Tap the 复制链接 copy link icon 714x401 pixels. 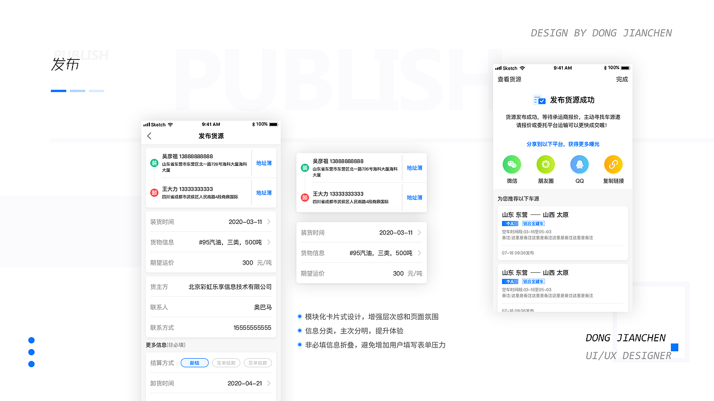click(x=613, y=164)
